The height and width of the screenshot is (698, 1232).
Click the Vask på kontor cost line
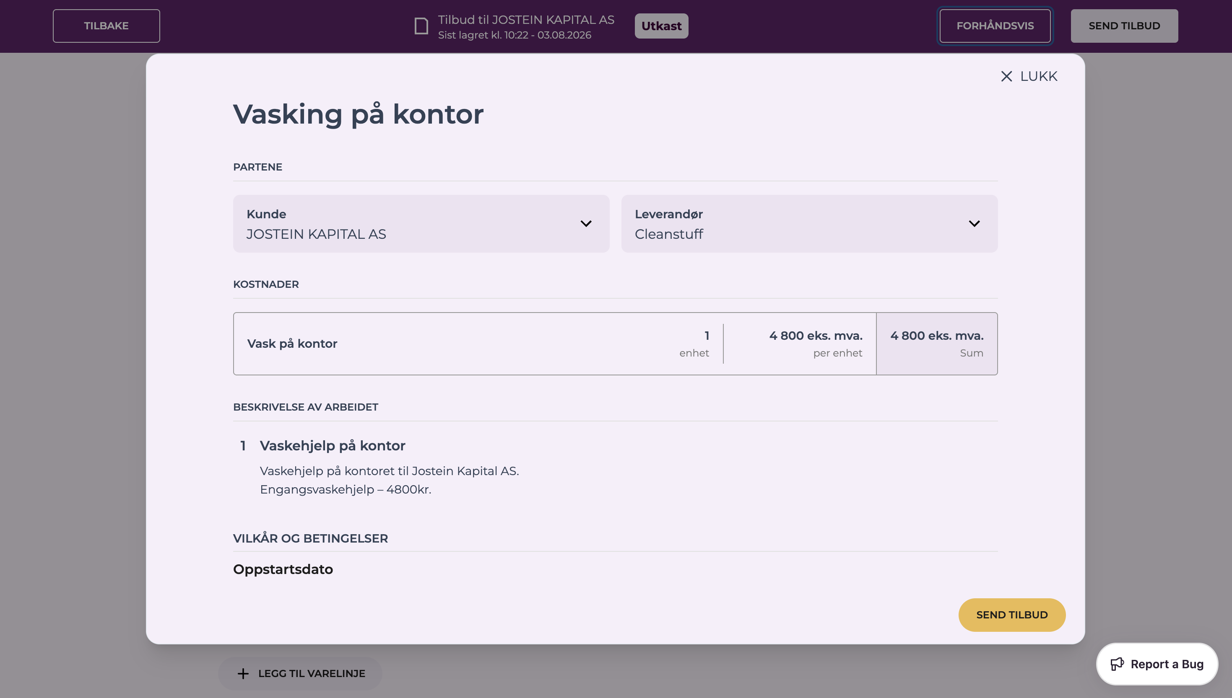[x=615, y=344]
